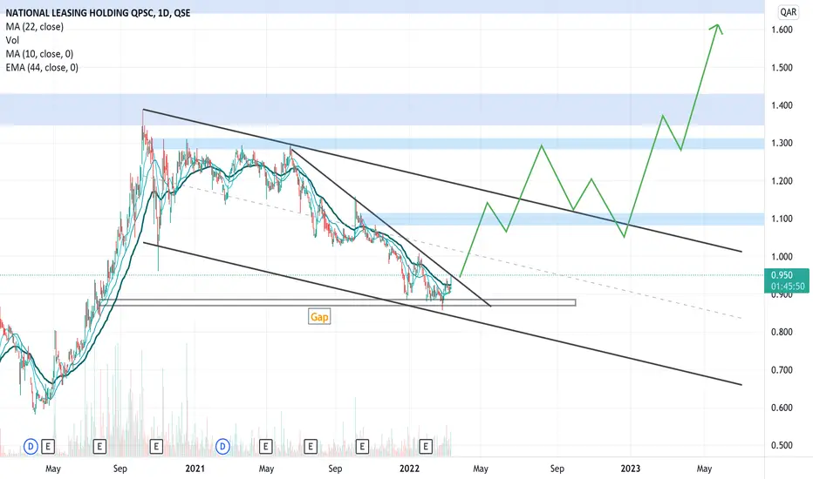The height and width of the screenshot is (479, 813).
Task: Select the MA (22, close) indicator legend
Action: 35,26
